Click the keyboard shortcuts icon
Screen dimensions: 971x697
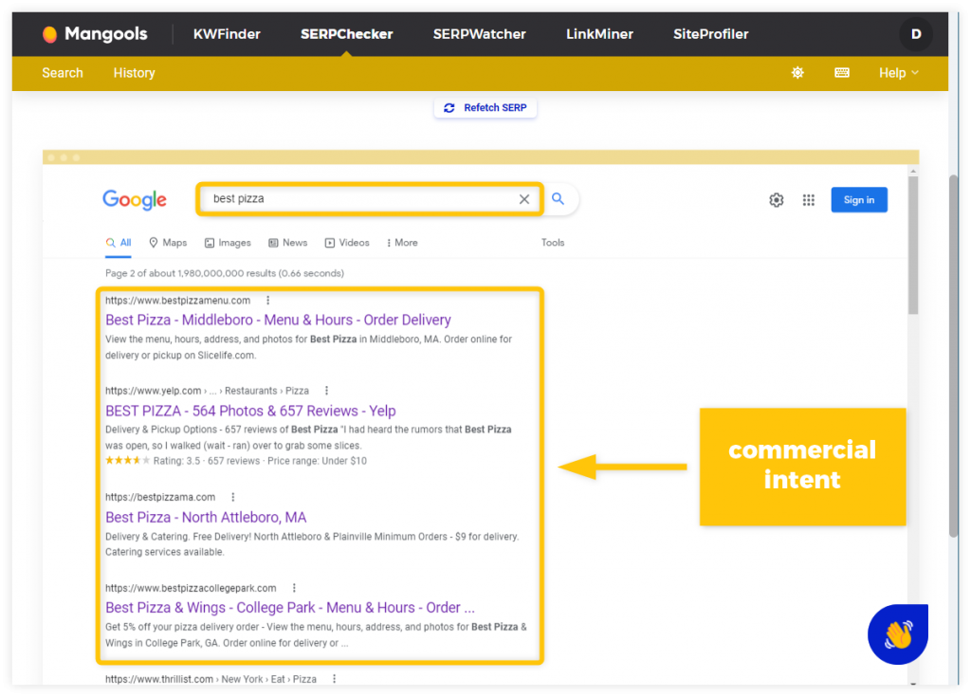pos(841,72)
